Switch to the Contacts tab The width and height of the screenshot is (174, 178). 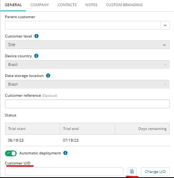(67, 5)
